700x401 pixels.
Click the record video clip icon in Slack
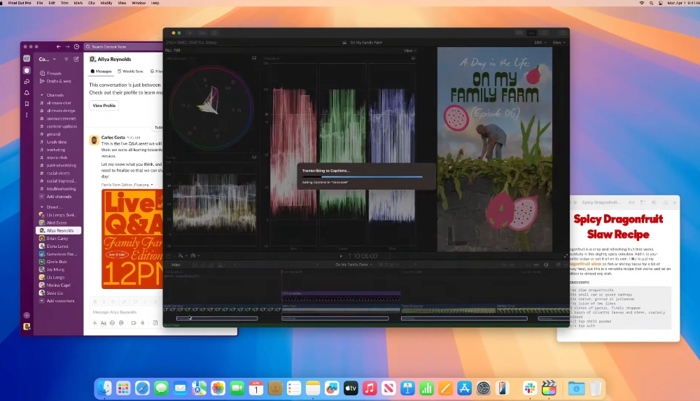[134, 323]
